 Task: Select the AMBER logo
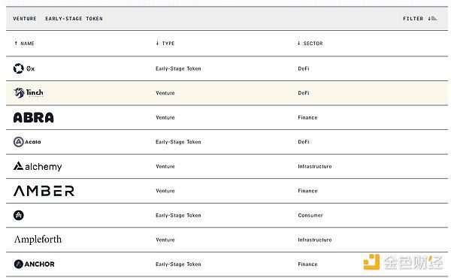(x=44, y=191)
